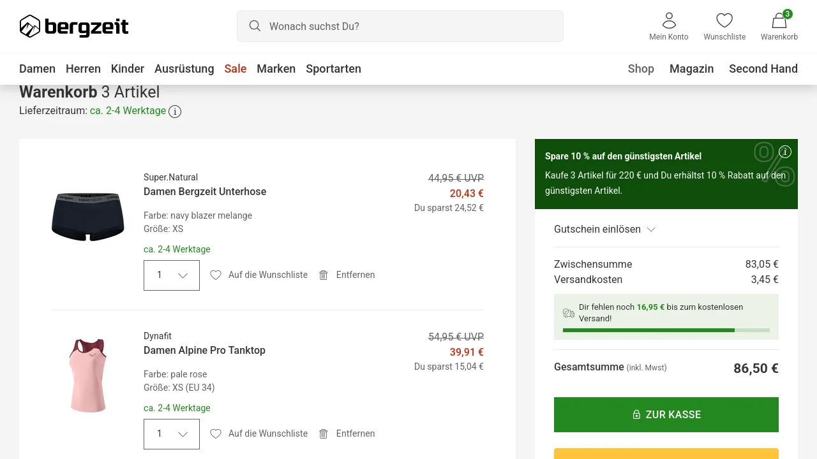
Task: Click the ZUR KASSE button
Action: (x=666, y=414)
